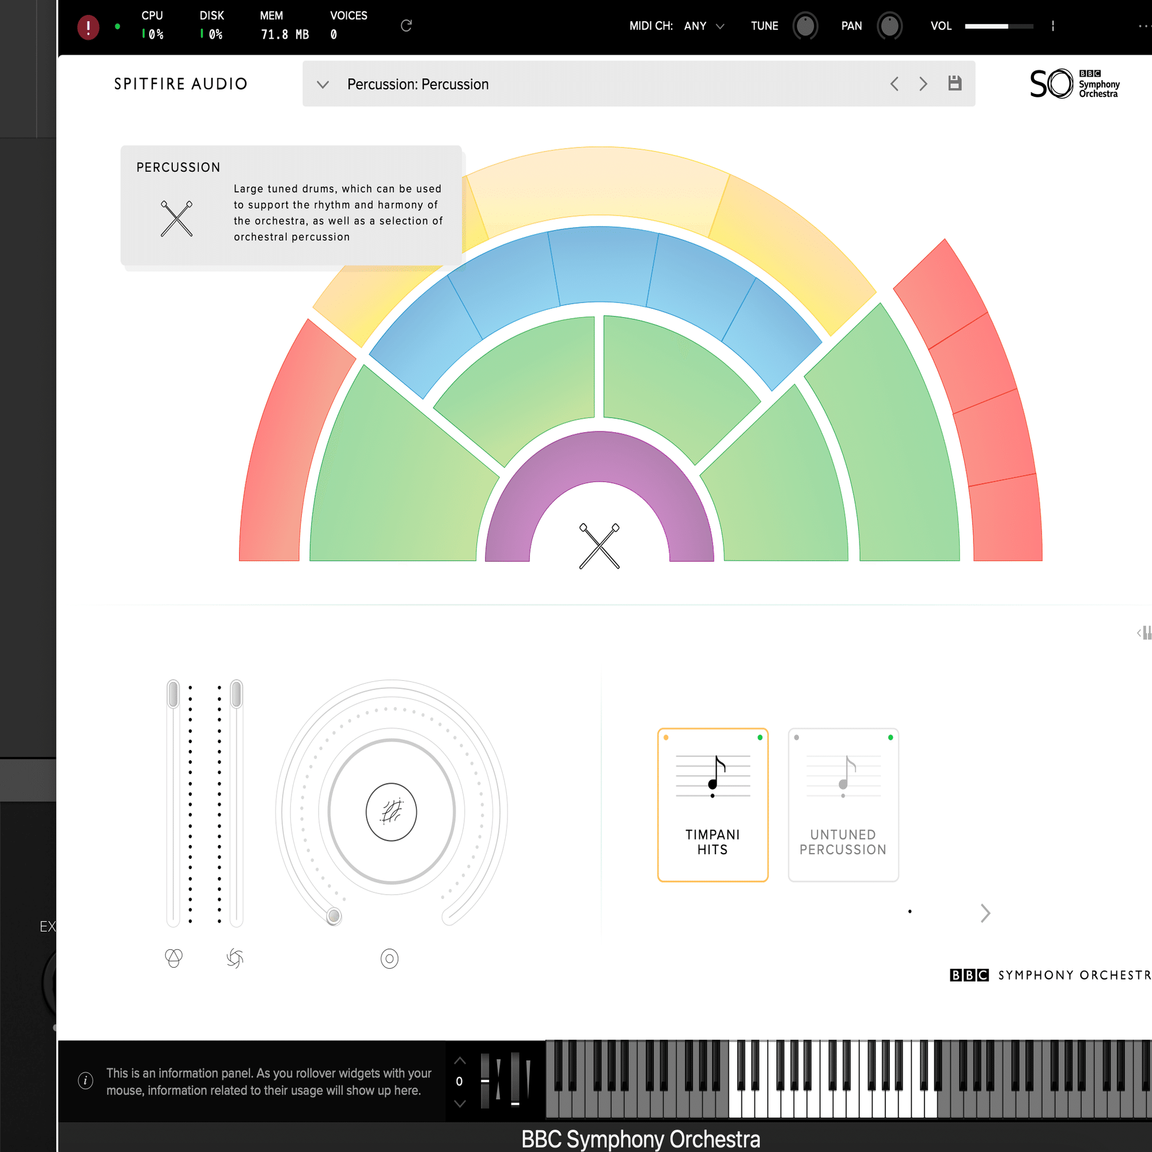The image size is (1152, 1152).
Task: Click the SPITFIRE AUDIO logo text
Action: [x=181, y=84]
